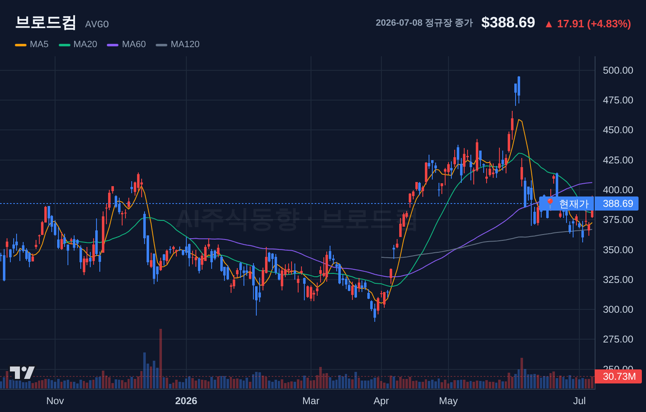Viewport: 646px width, 412px height.
Task: Toggle the MA5 legend item
Action: [32, 44]
